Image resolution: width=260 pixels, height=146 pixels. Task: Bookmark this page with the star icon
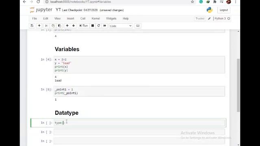pyautogui.click(x=192, y=2)
